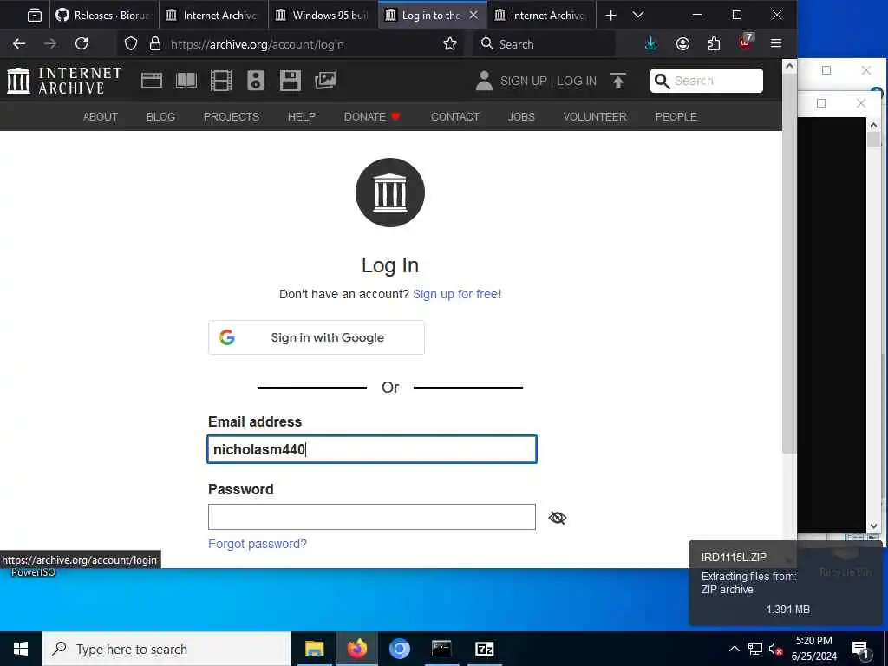Click the page vertical scrollbar thumb
This screenshot has height=666, width=888.
(789, 264)
